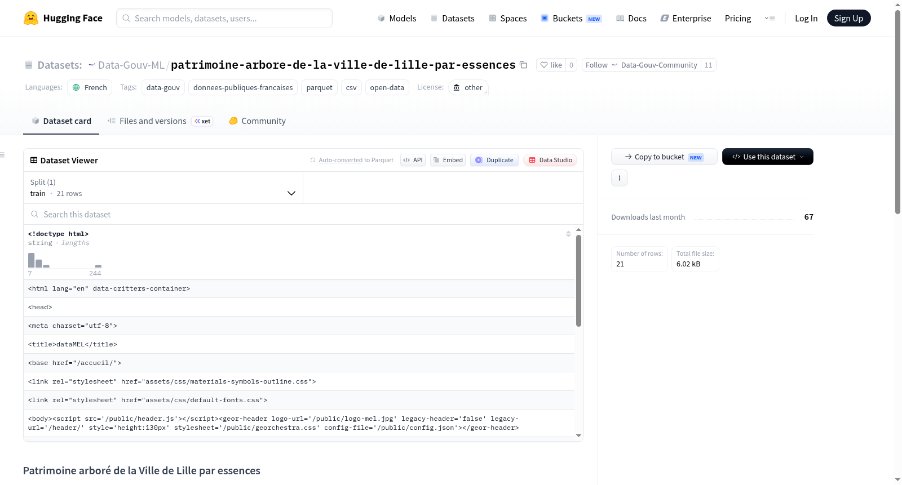Select the html lang="en" row

pyautogui.click(x=299, y=288)
